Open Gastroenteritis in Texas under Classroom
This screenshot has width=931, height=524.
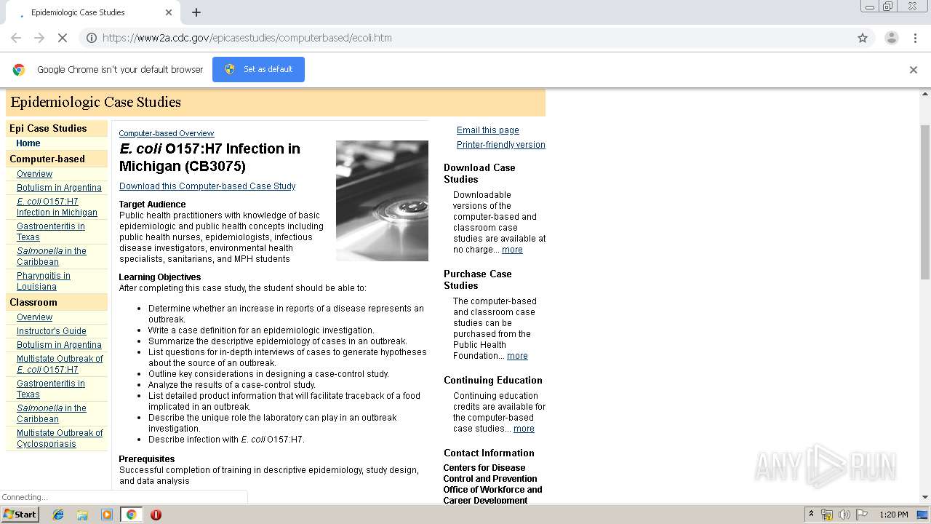pos(51,389)
